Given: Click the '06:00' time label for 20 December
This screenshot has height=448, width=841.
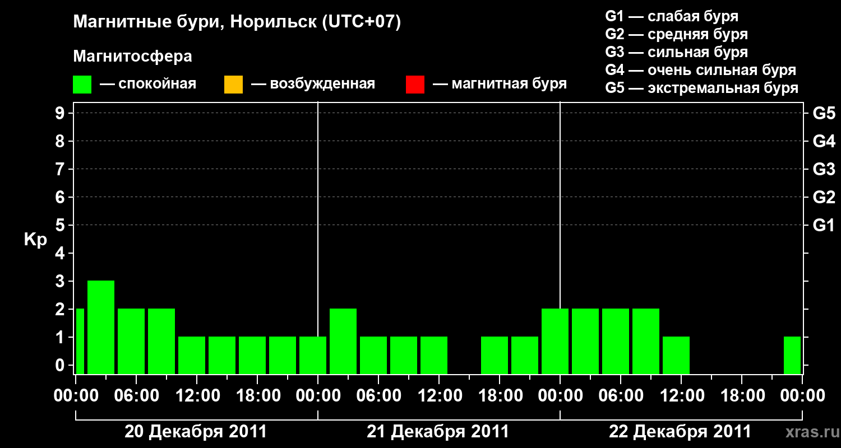Looking at the screenshot, I should 137,396.
